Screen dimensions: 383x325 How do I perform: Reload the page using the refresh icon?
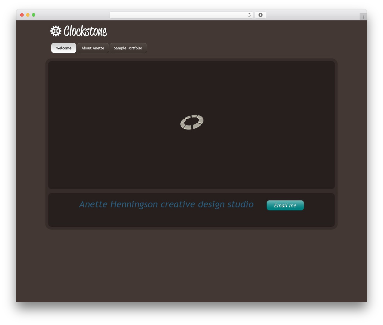(x=249, y=15)
